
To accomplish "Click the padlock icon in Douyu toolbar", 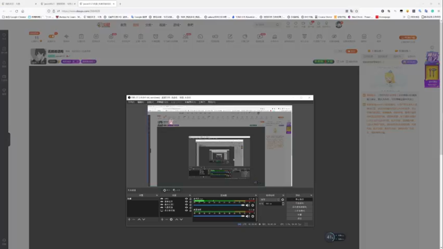I will click(x=349, y=37).
